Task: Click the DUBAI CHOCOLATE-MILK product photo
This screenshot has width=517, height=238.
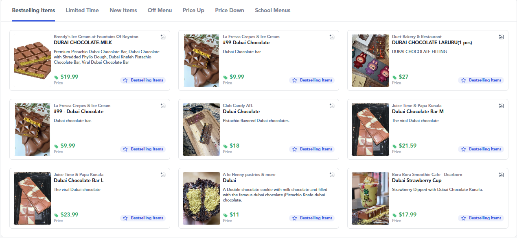Action: coord(32,60)
